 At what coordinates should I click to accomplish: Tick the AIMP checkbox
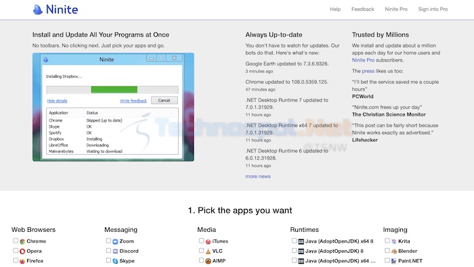pos(201,260)
